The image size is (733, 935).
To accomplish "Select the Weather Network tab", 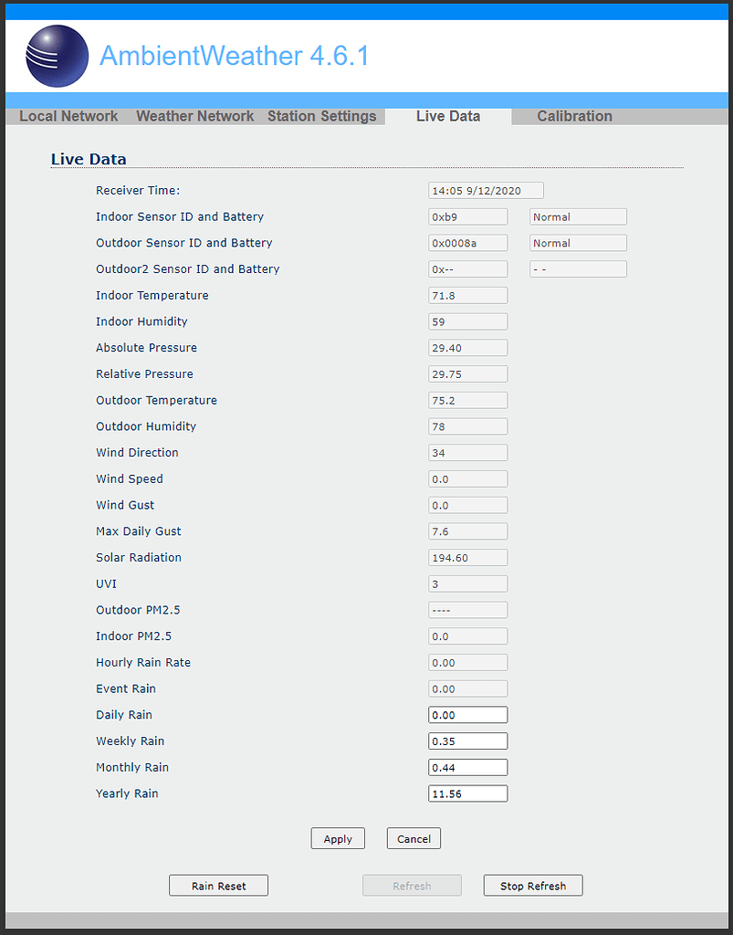I will (x=194, y=116).
